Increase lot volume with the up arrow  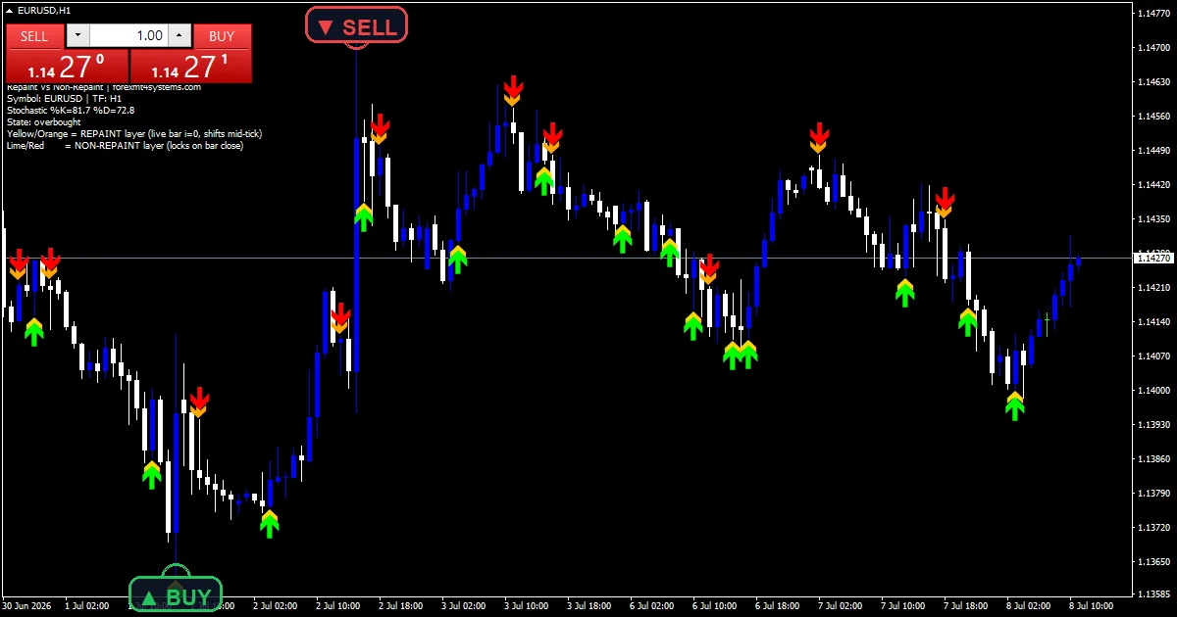(x=179, y=36)
